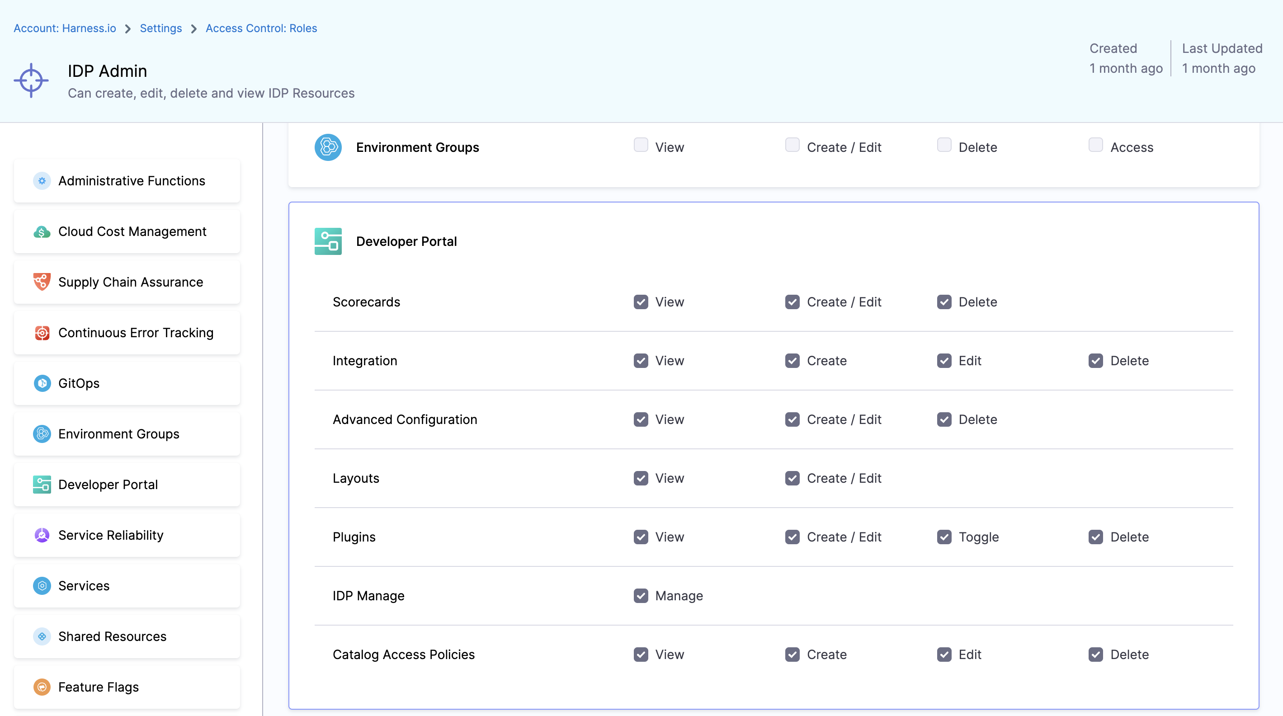1283x716 pixels.
Task: Click the Environment Groups section icon
Action: coord(328,147)
